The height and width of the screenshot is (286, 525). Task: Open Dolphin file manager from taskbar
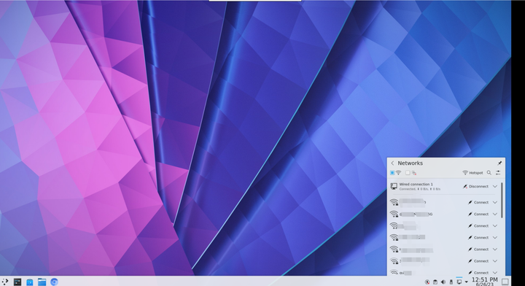click(x=42, y=282)
